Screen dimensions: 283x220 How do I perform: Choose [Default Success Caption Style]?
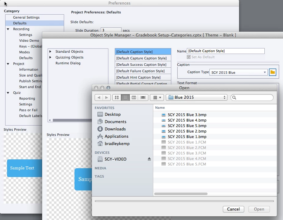143,65
